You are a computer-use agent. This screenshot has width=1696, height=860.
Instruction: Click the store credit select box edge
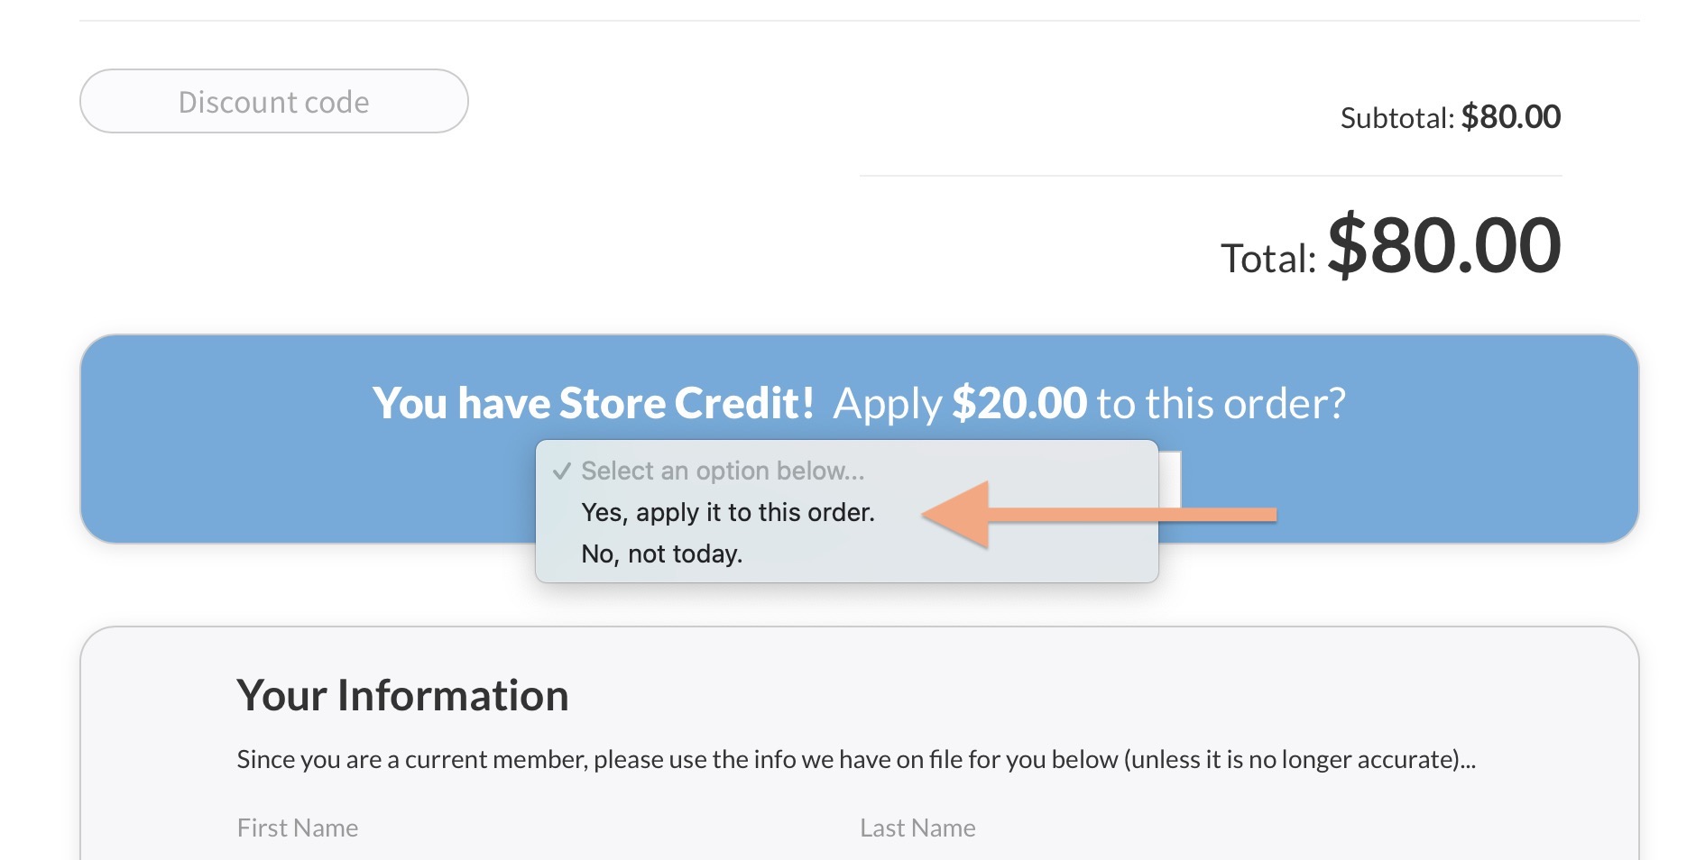[1171, 480]
